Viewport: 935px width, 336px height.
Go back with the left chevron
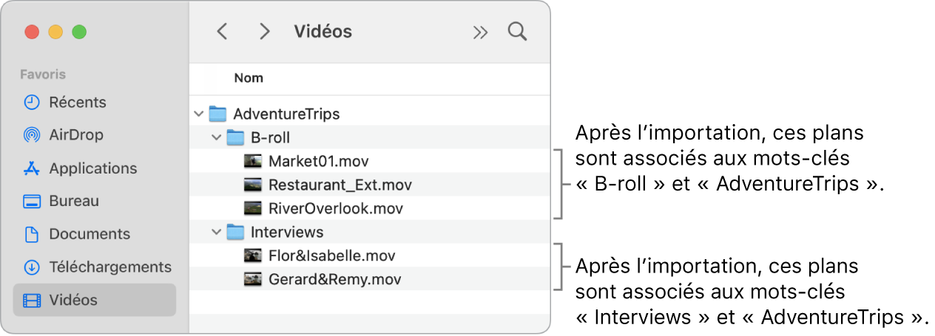[x=222, y=32]
